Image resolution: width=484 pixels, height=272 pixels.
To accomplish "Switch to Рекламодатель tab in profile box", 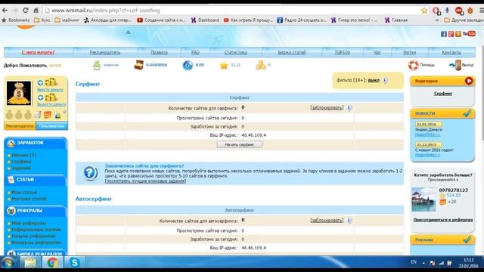I will 20,126.
